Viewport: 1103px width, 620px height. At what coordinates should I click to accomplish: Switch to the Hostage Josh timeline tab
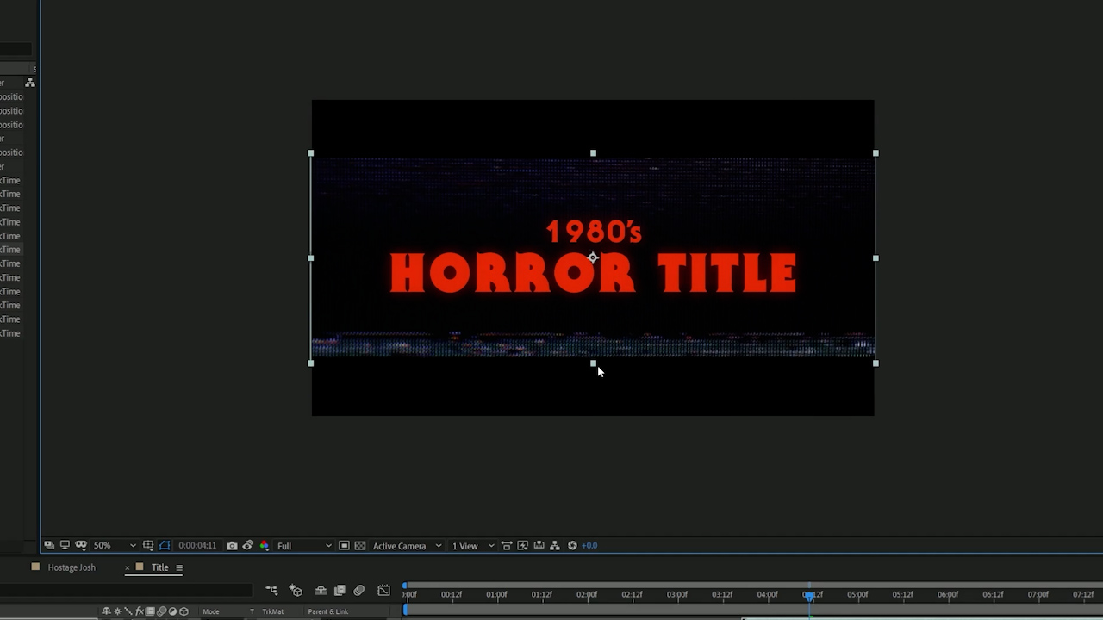(72, 567)
